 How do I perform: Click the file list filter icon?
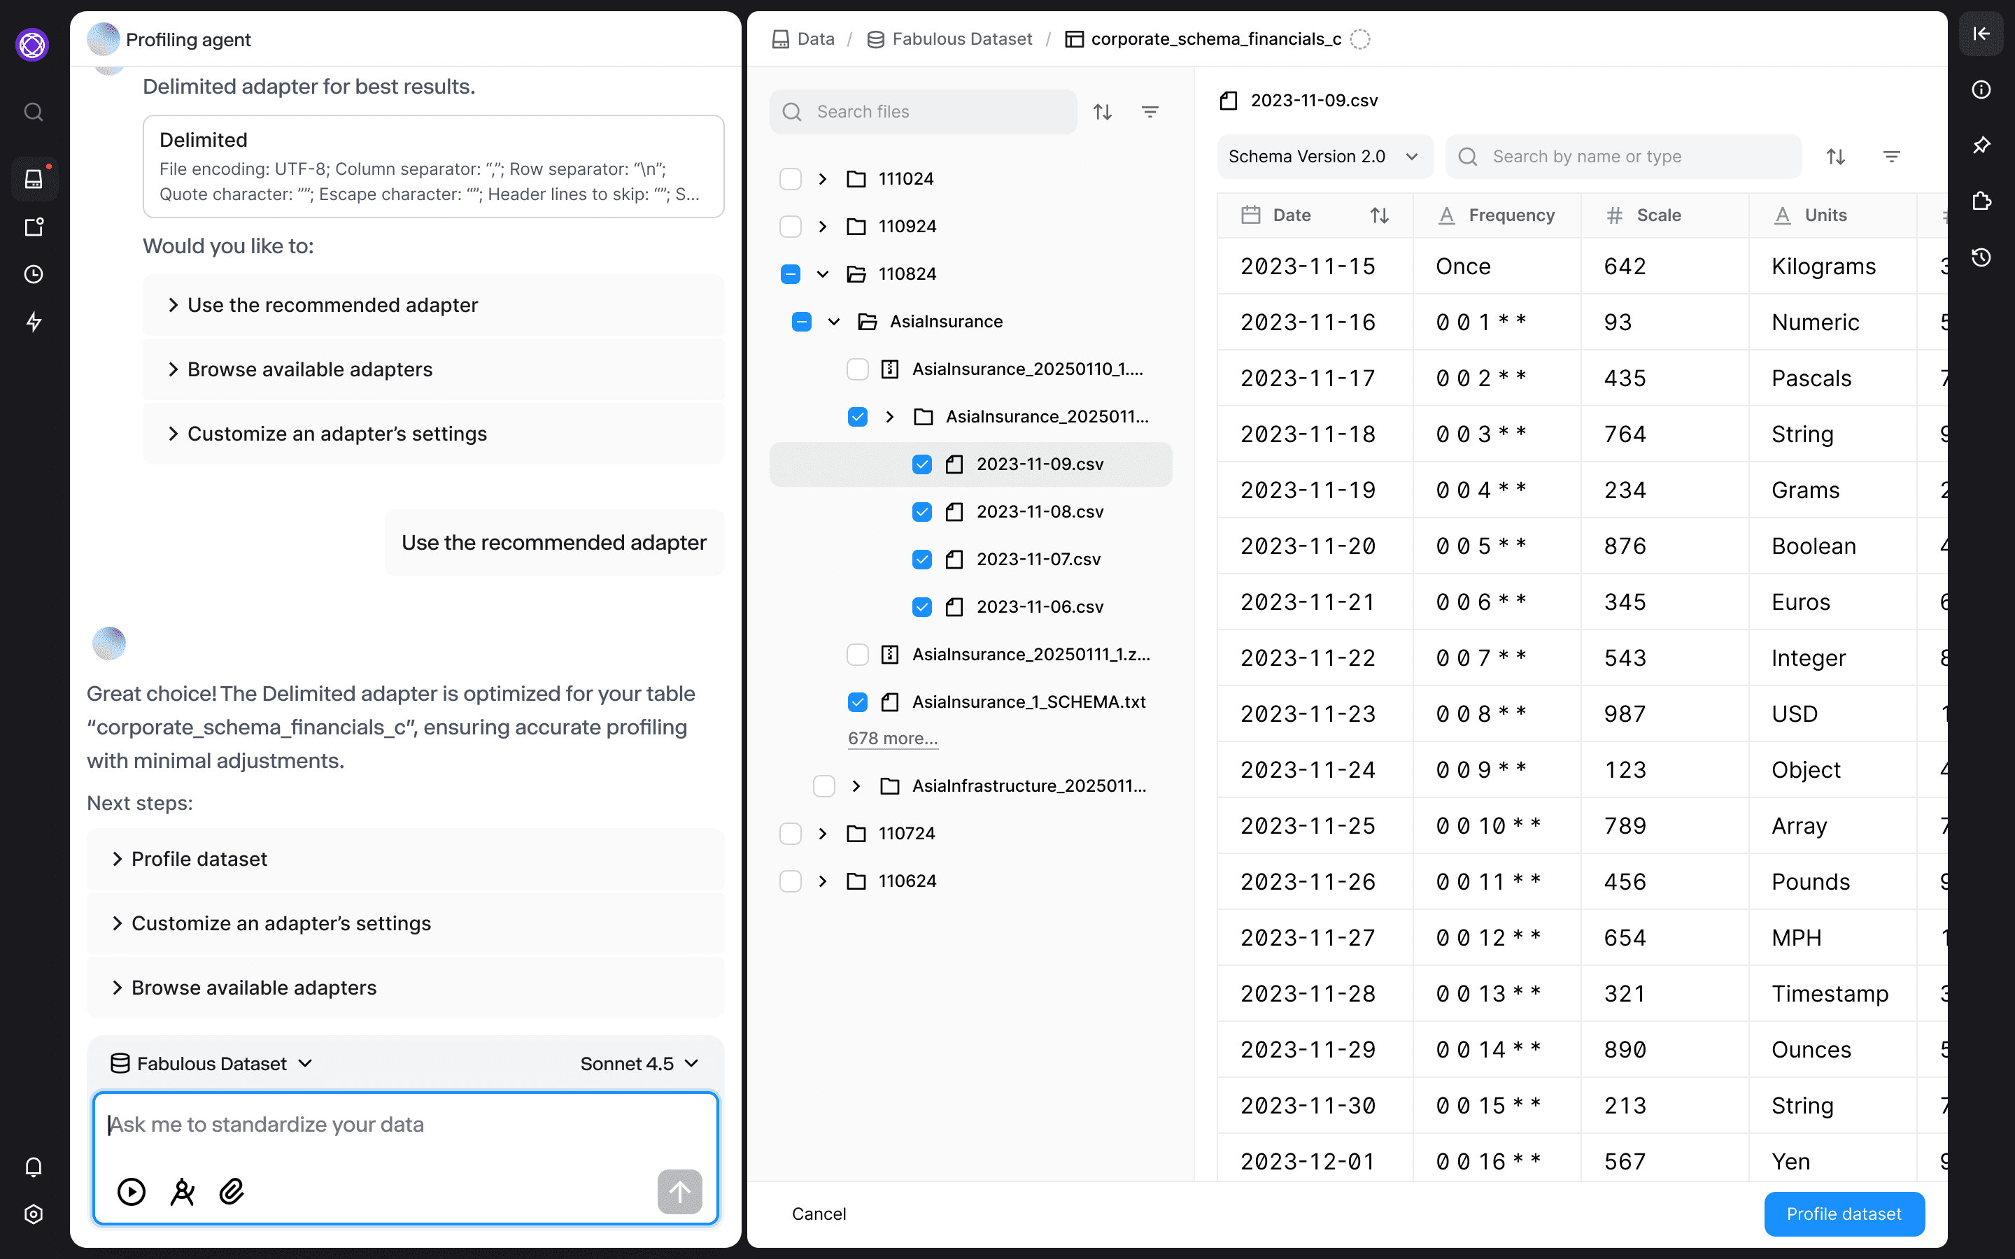1150,112
